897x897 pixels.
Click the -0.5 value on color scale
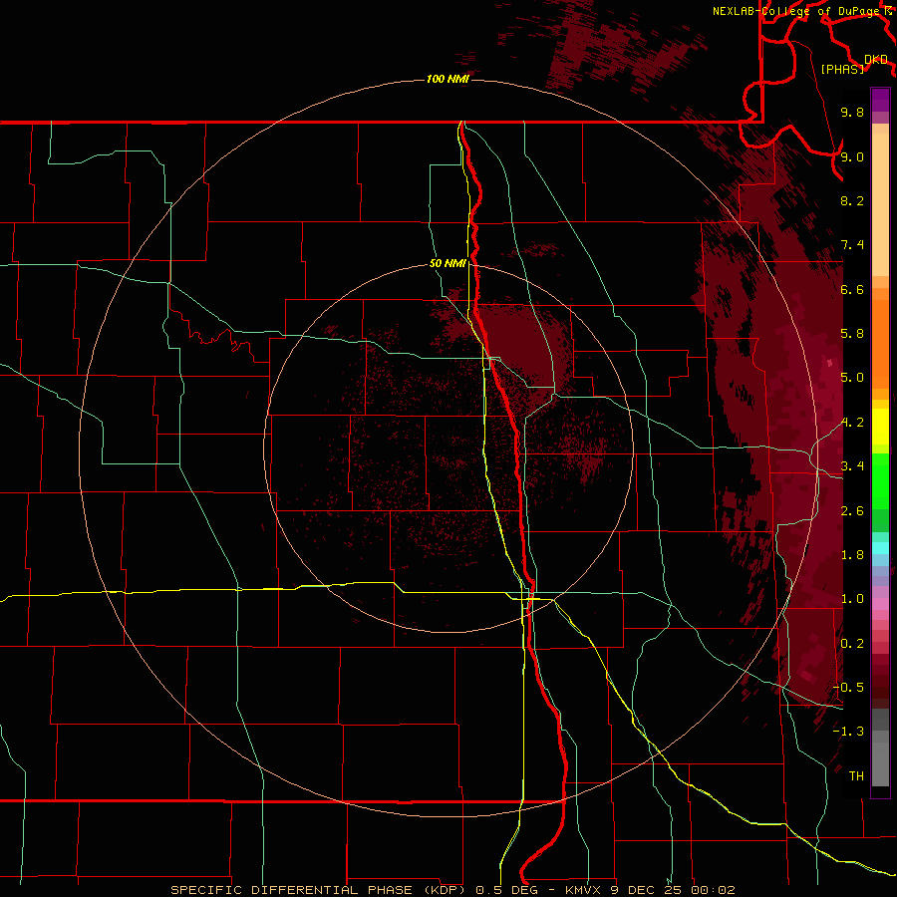point(848,688)
